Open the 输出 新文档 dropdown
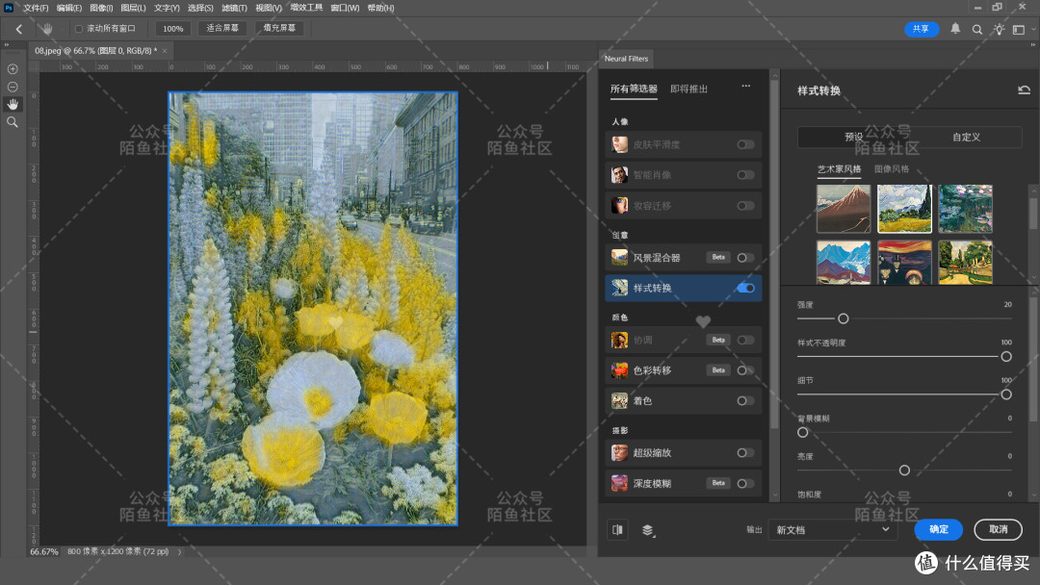Image resolution: width=1040 pixels, height=585 pixels. point(832,530)
